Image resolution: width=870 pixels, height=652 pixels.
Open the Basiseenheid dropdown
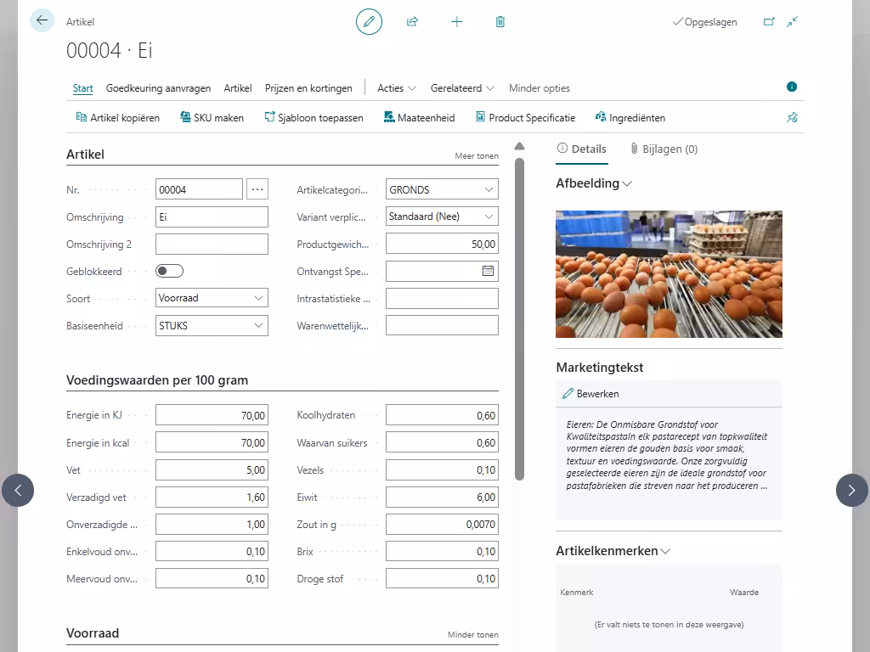(x=212, y=325)
